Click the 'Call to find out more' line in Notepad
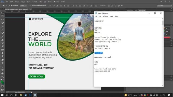The height and width of the screenshot is (97, 173). pos(105,69)
